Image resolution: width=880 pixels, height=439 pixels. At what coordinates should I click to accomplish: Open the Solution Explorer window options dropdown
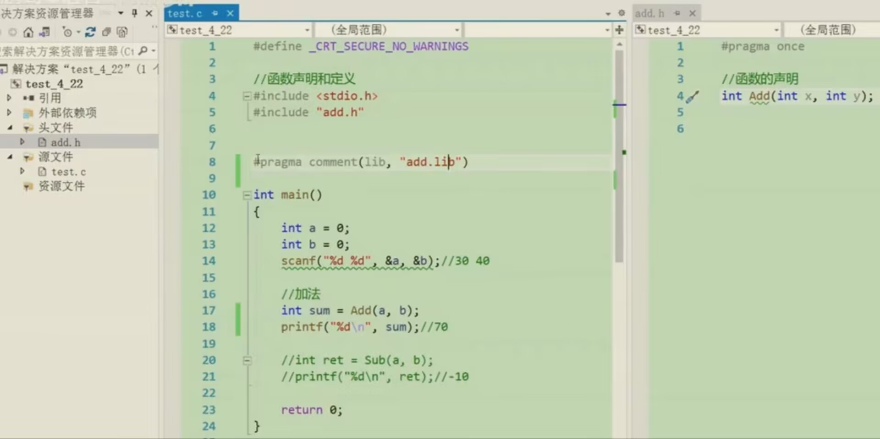point(121,13)
